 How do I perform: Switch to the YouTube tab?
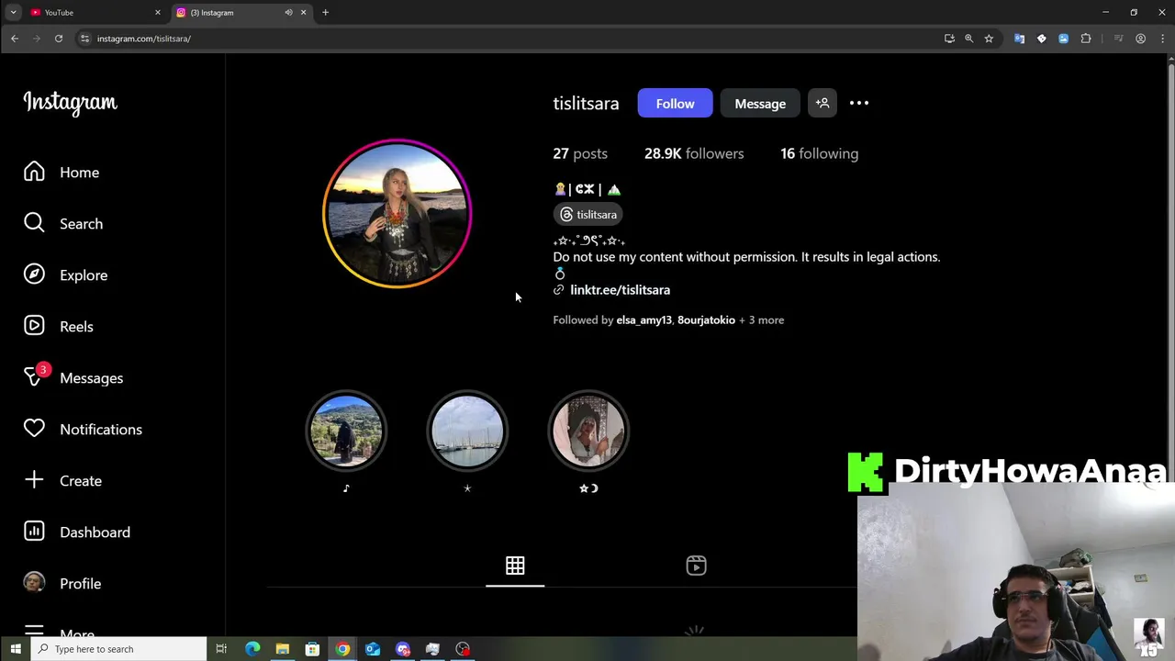pos(94,13)
